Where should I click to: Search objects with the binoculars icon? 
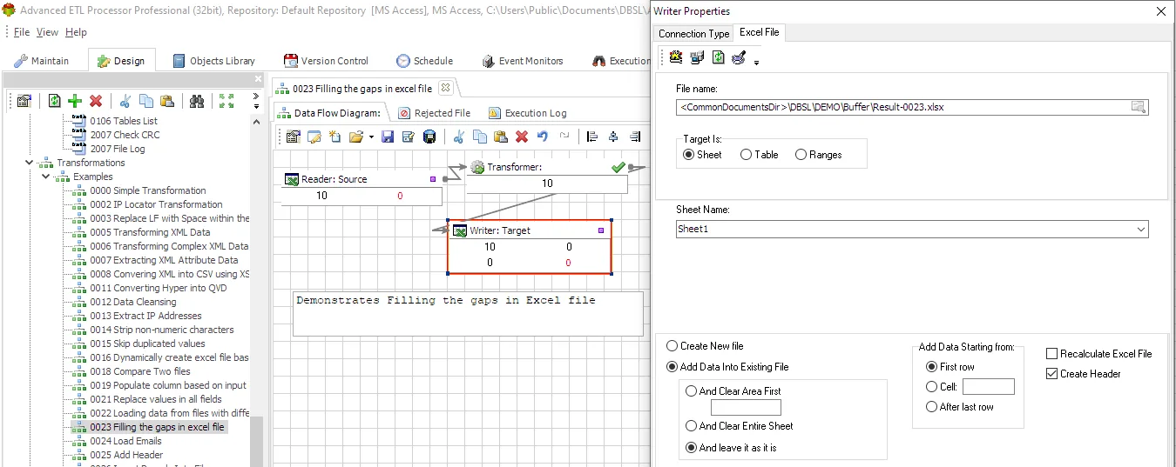[197, 101]
